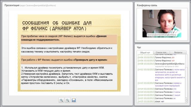The height and width of the screenshot is (107, 191).
Task: Click the chat message '2 кассы'
Action: point(159,92)
